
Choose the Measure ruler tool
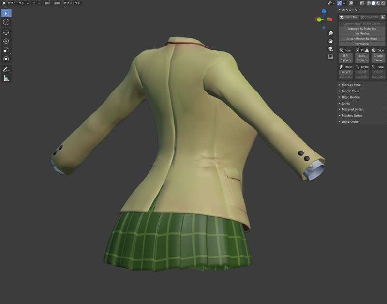point(6,78)
